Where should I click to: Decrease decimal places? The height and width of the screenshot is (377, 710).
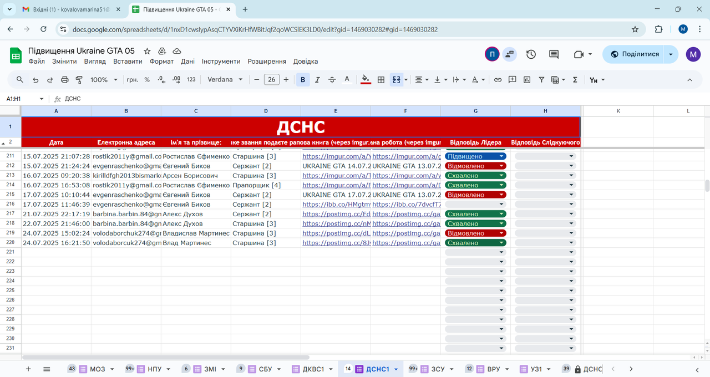click(x=161, y=80)
